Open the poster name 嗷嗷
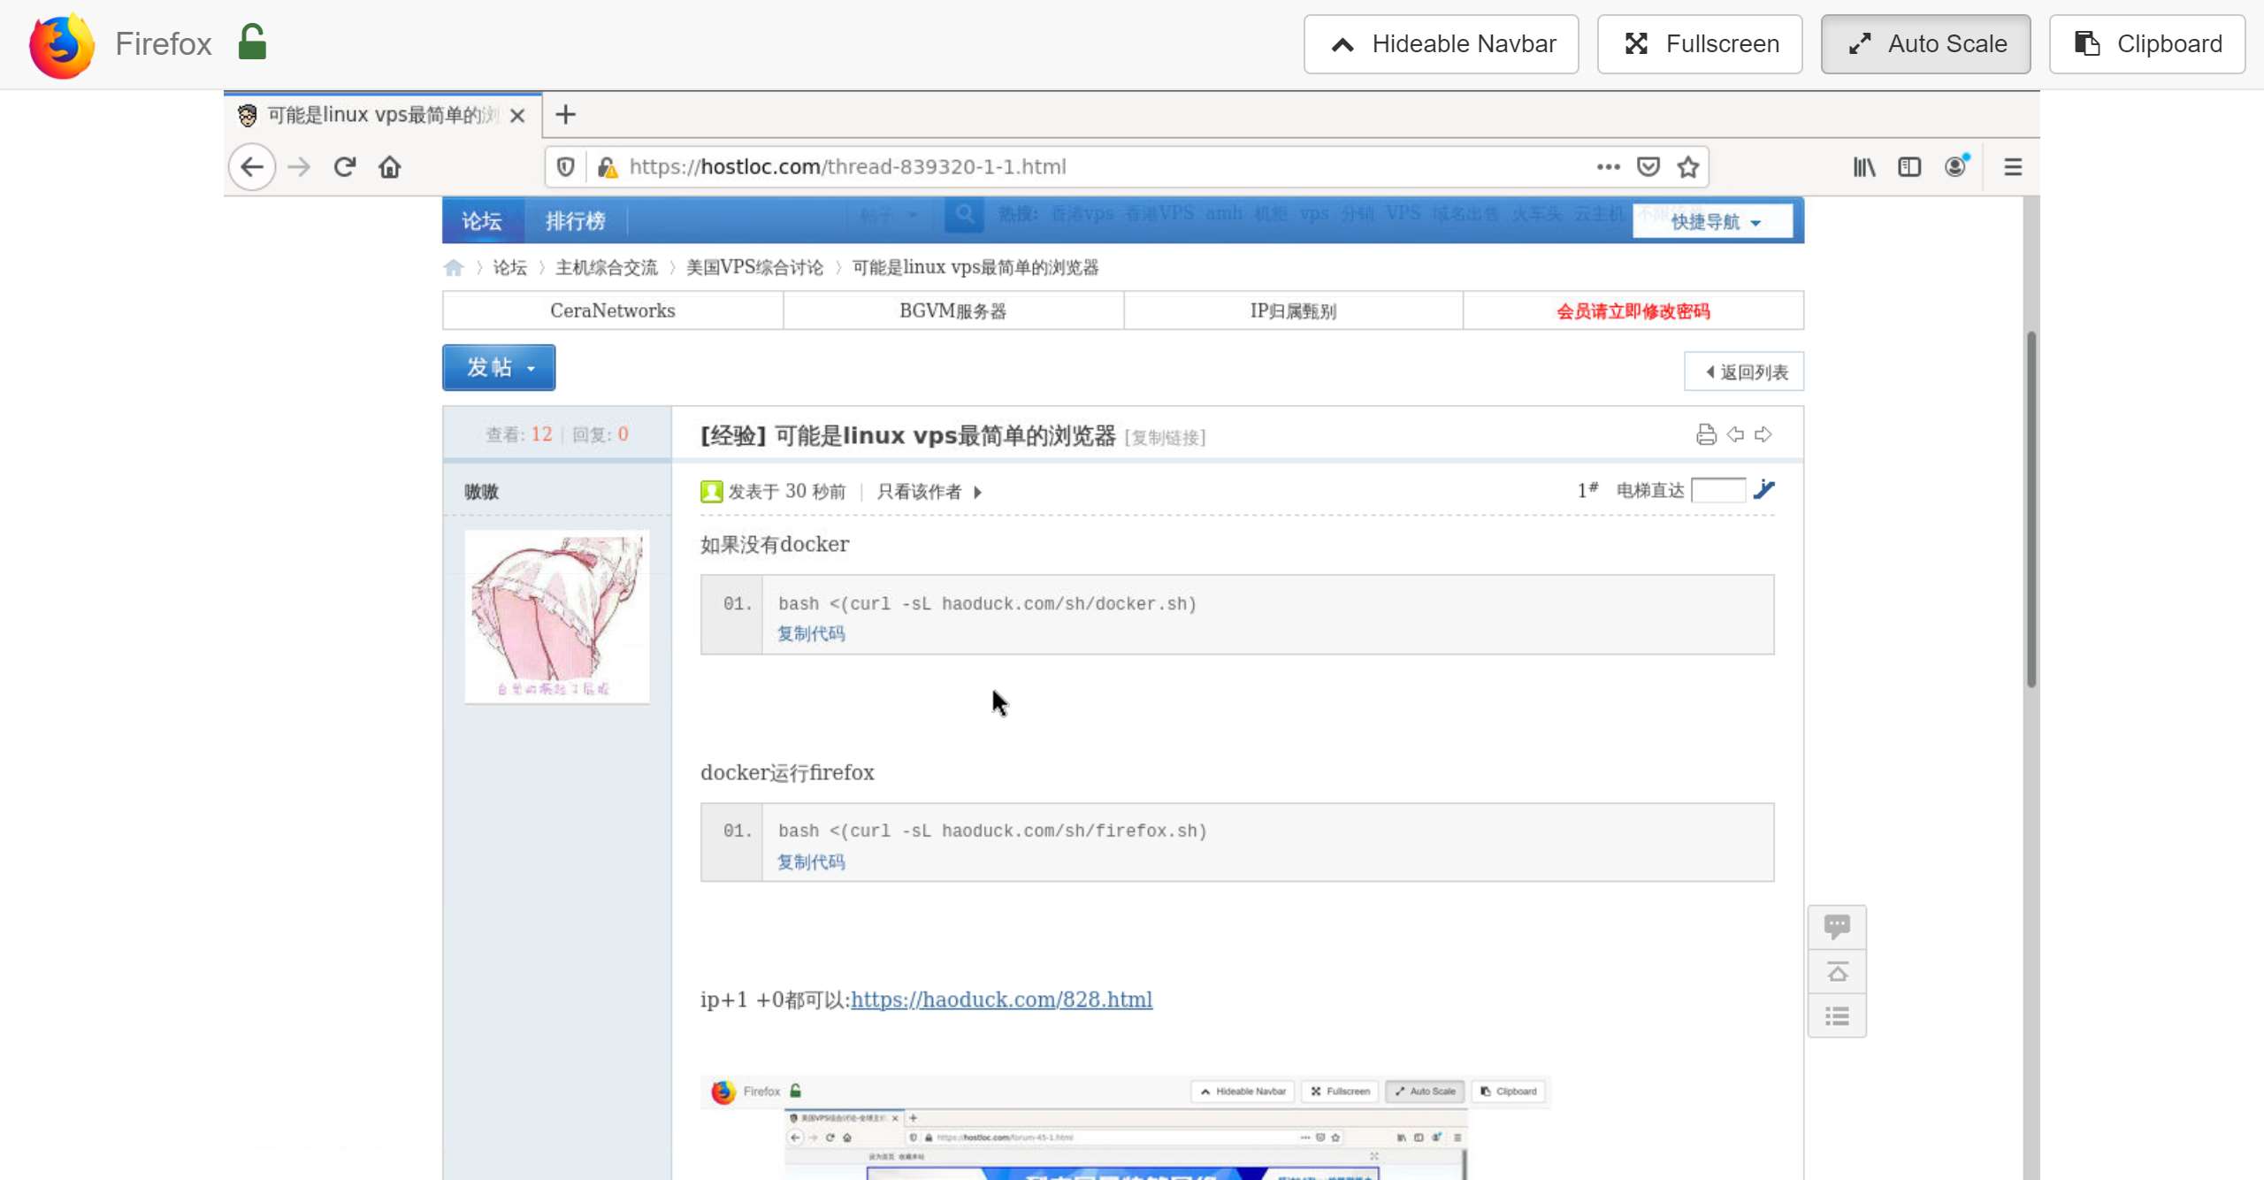 (482, 491)
